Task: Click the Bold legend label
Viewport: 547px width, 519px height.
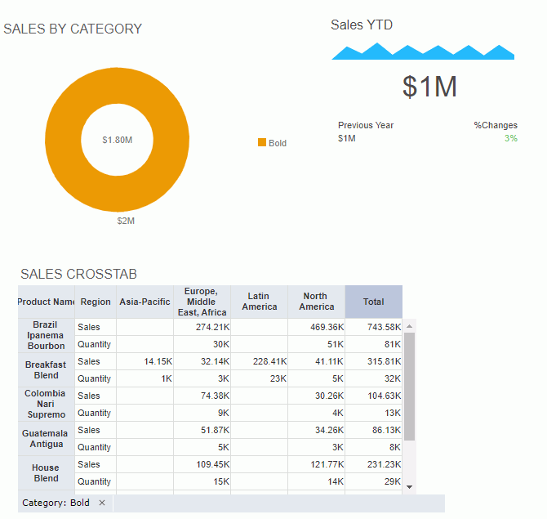Action: [278, 144]
